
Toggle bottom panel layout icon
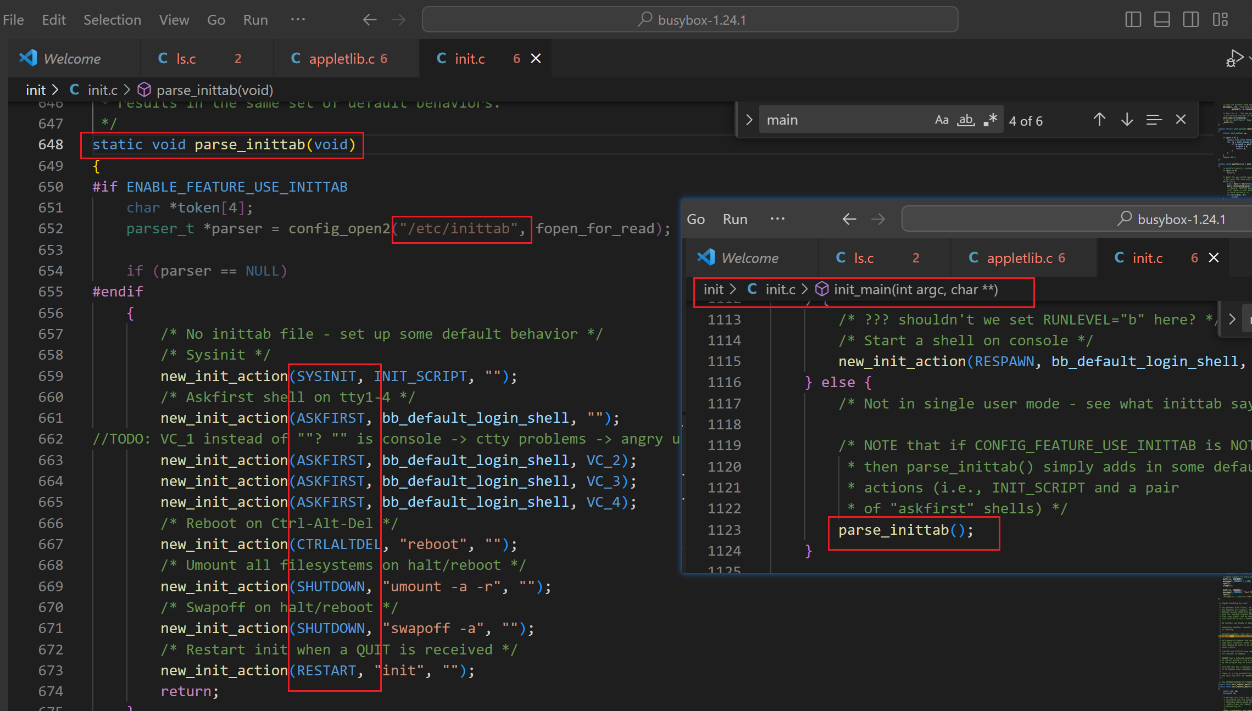[1162, 20]
